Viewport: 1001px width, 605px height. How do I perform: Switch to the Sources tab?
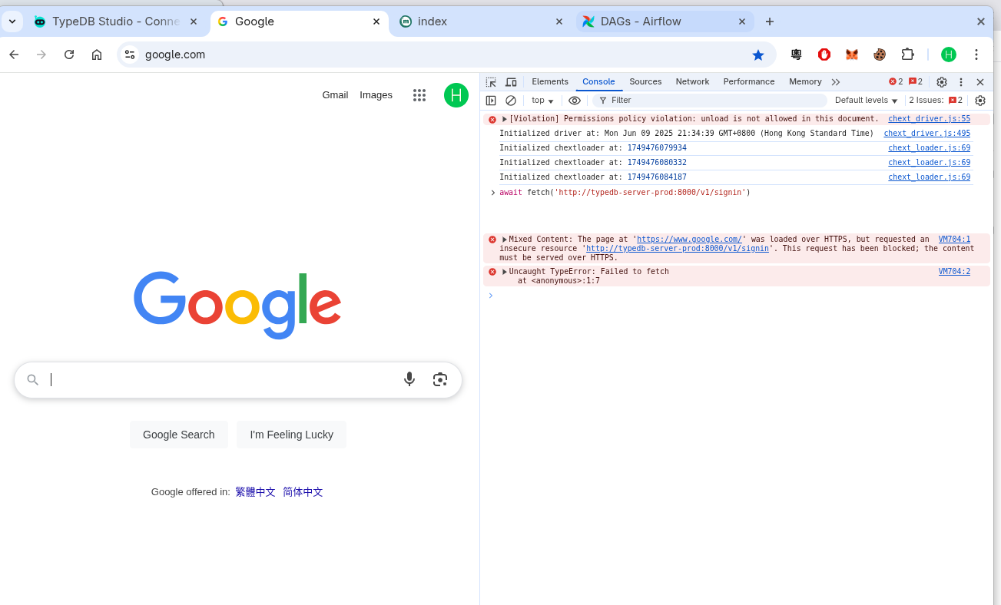click(x=645, y=81)
